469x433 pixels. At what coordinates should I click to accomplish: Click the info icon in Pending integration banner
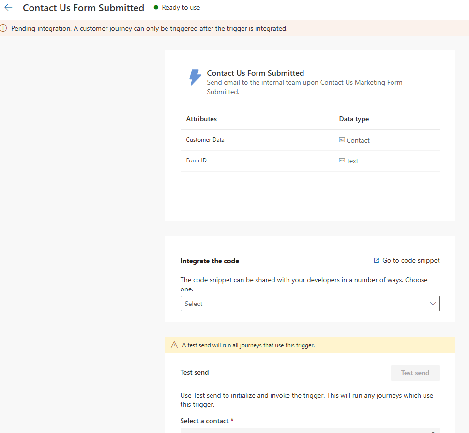point(4,28)
